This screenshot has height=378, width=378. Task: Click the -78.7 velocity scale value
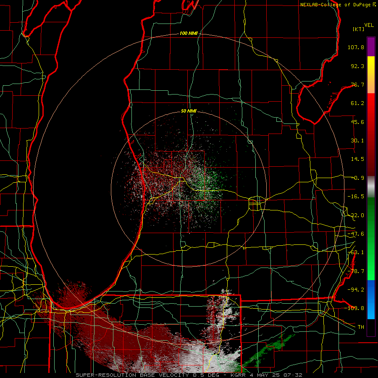(x=356, y=271)
